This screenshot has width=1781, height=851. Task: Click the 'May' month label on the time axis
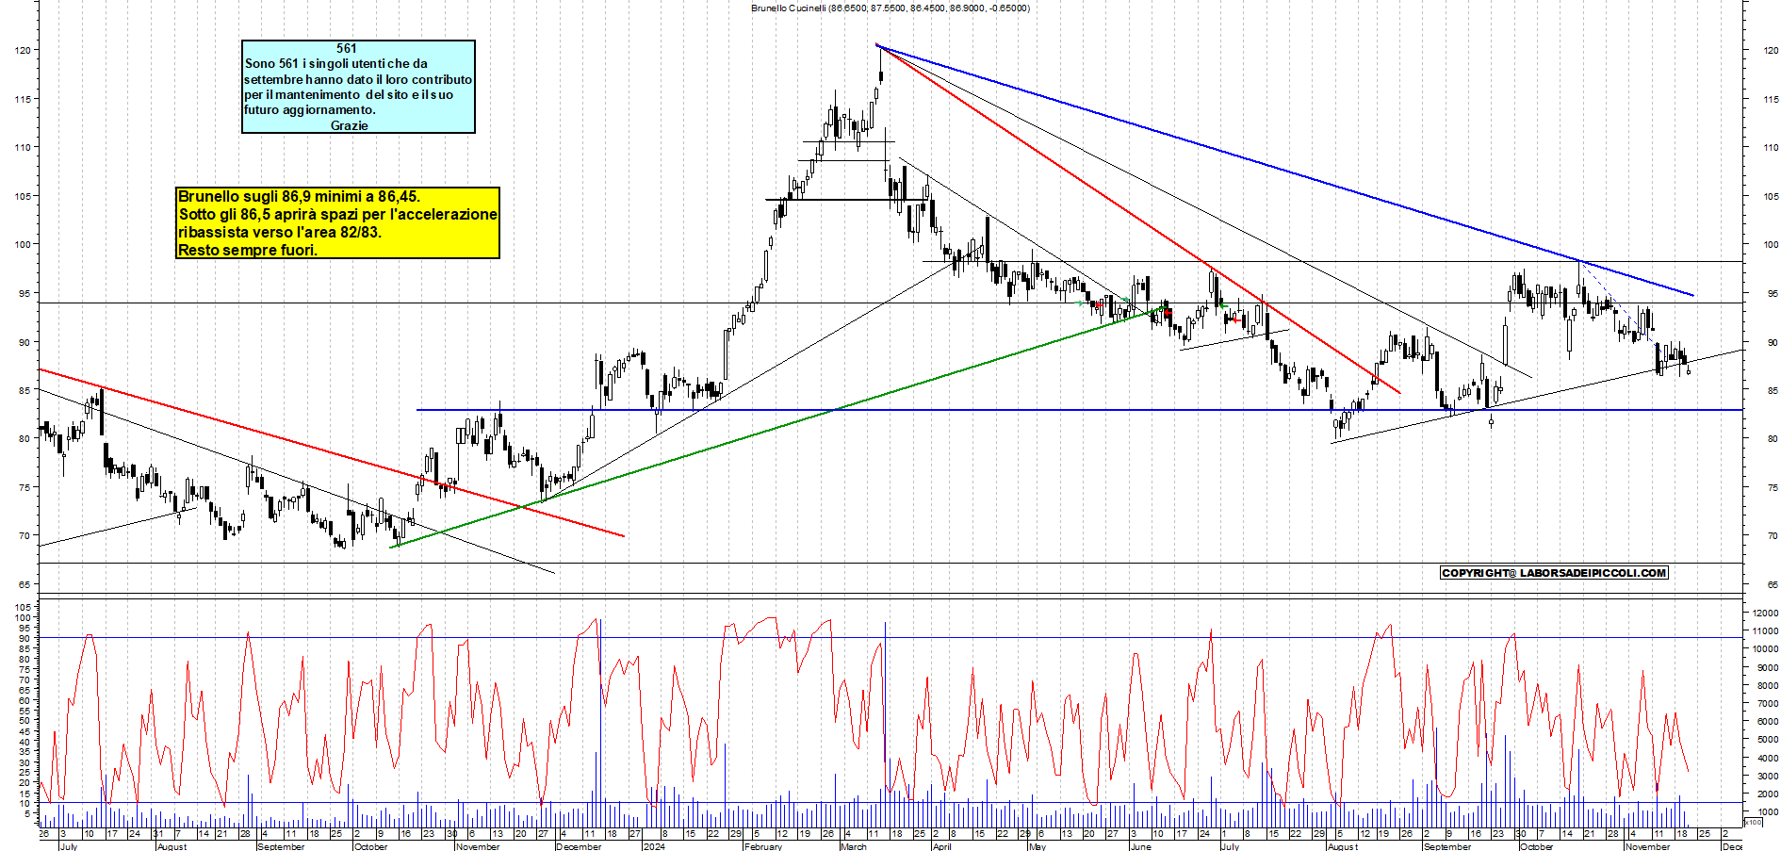pos(1037,846)
